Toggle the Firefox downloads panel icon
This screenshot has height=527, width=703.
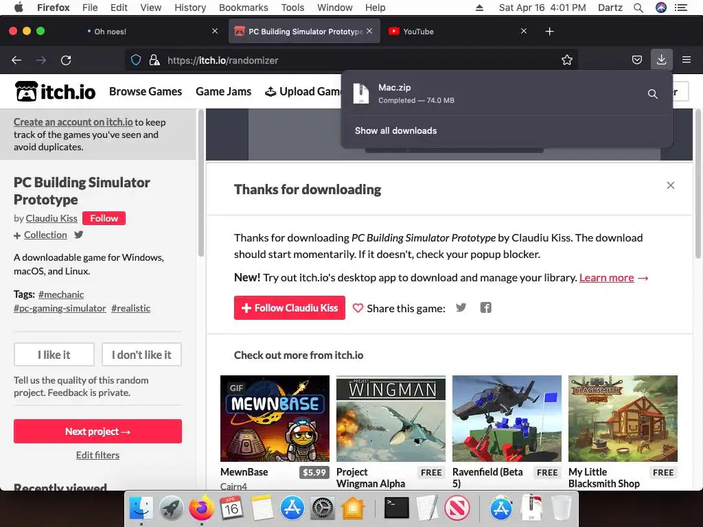point(661,60)
